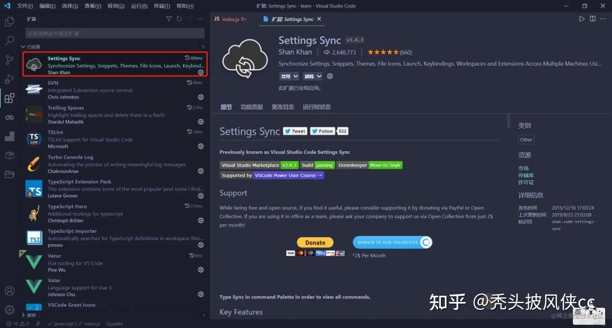The height and width of the screenshot is (328, 612).
Task: Click the Other category tag
Action: coord(526,139)
